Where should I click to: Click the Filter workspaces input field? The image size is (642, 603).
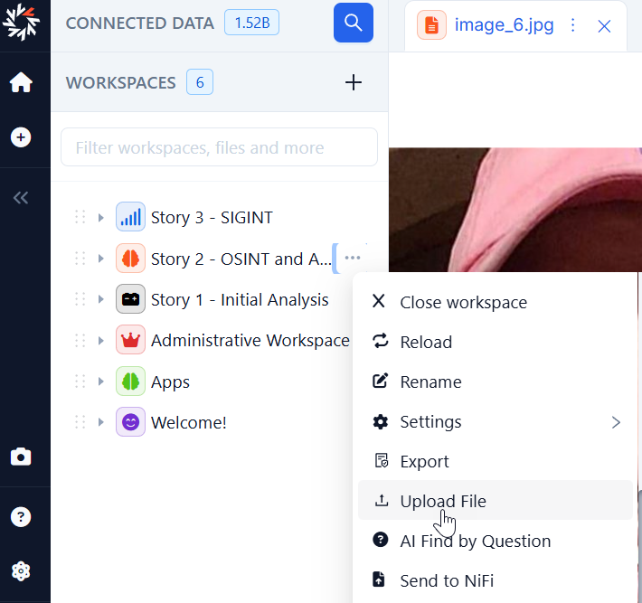coord(219,147)
